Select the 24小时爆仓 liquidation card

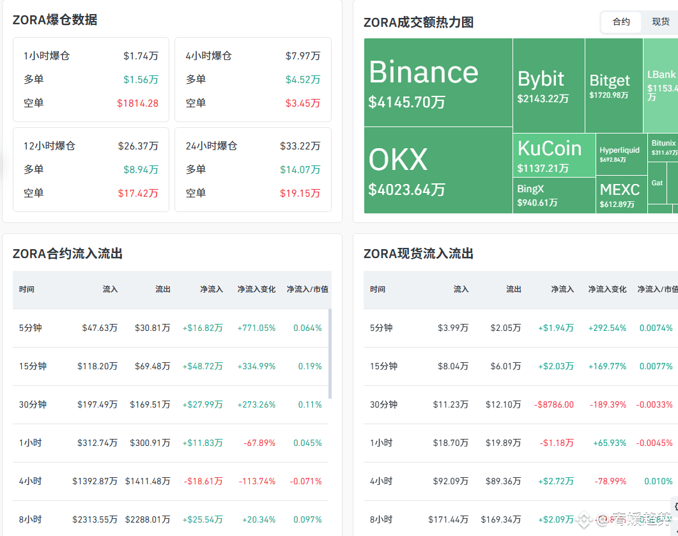point(252,169)
